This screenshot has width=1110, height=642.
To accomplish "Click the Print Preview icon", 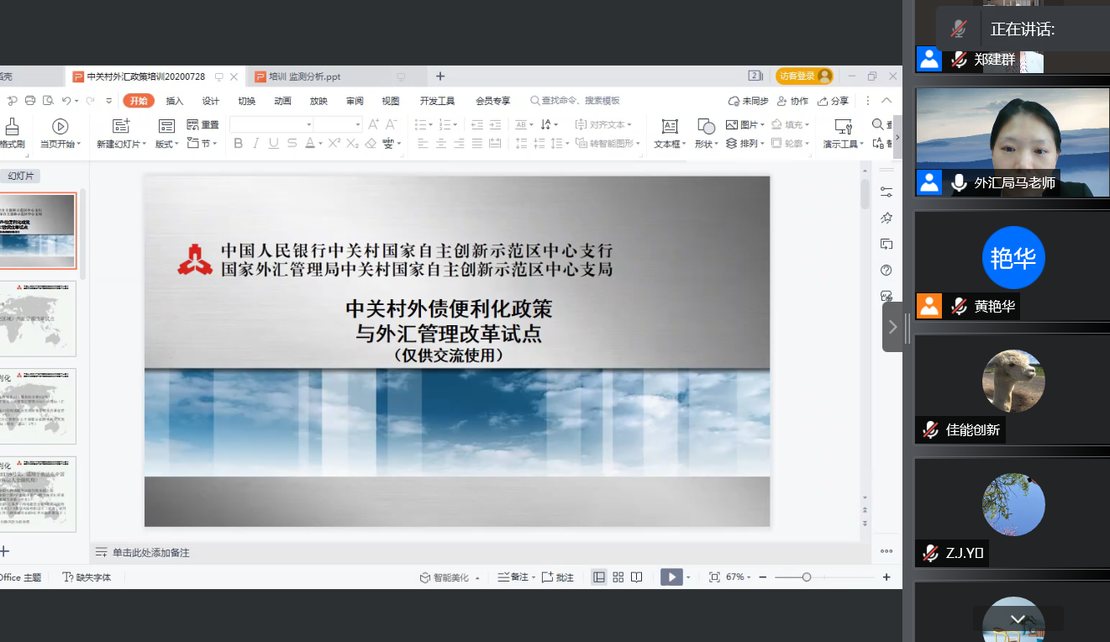I will [x=47, y=101].
